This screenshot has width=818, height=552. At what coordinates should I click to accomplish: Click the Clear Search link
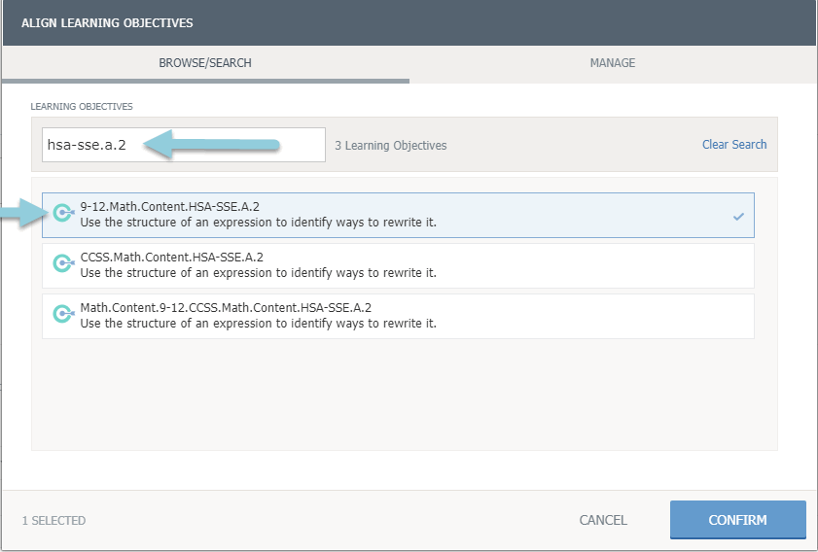tap(734, 145)
